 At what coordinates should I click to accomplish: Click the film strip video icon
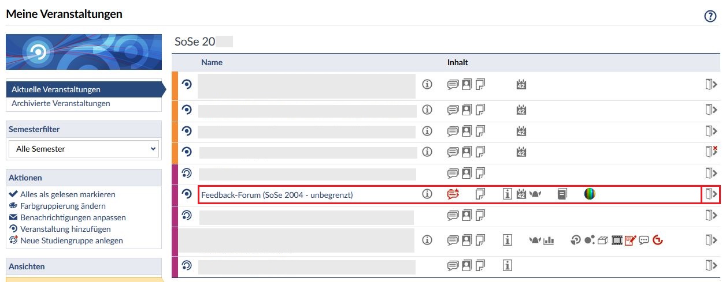point(617,240)
